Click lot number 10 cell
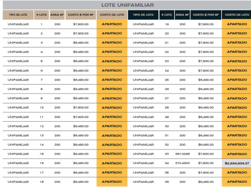Viewport: 251px width, 188px height. pyautogui.click(x=41, y=108)
